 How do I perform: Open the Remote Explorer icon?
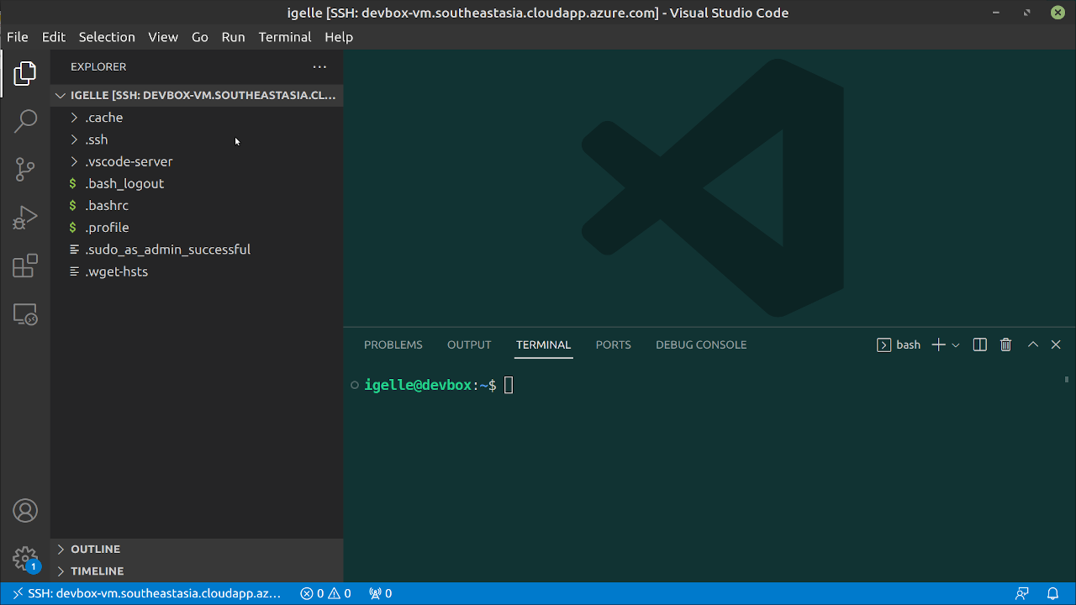[x=25, y=314]
